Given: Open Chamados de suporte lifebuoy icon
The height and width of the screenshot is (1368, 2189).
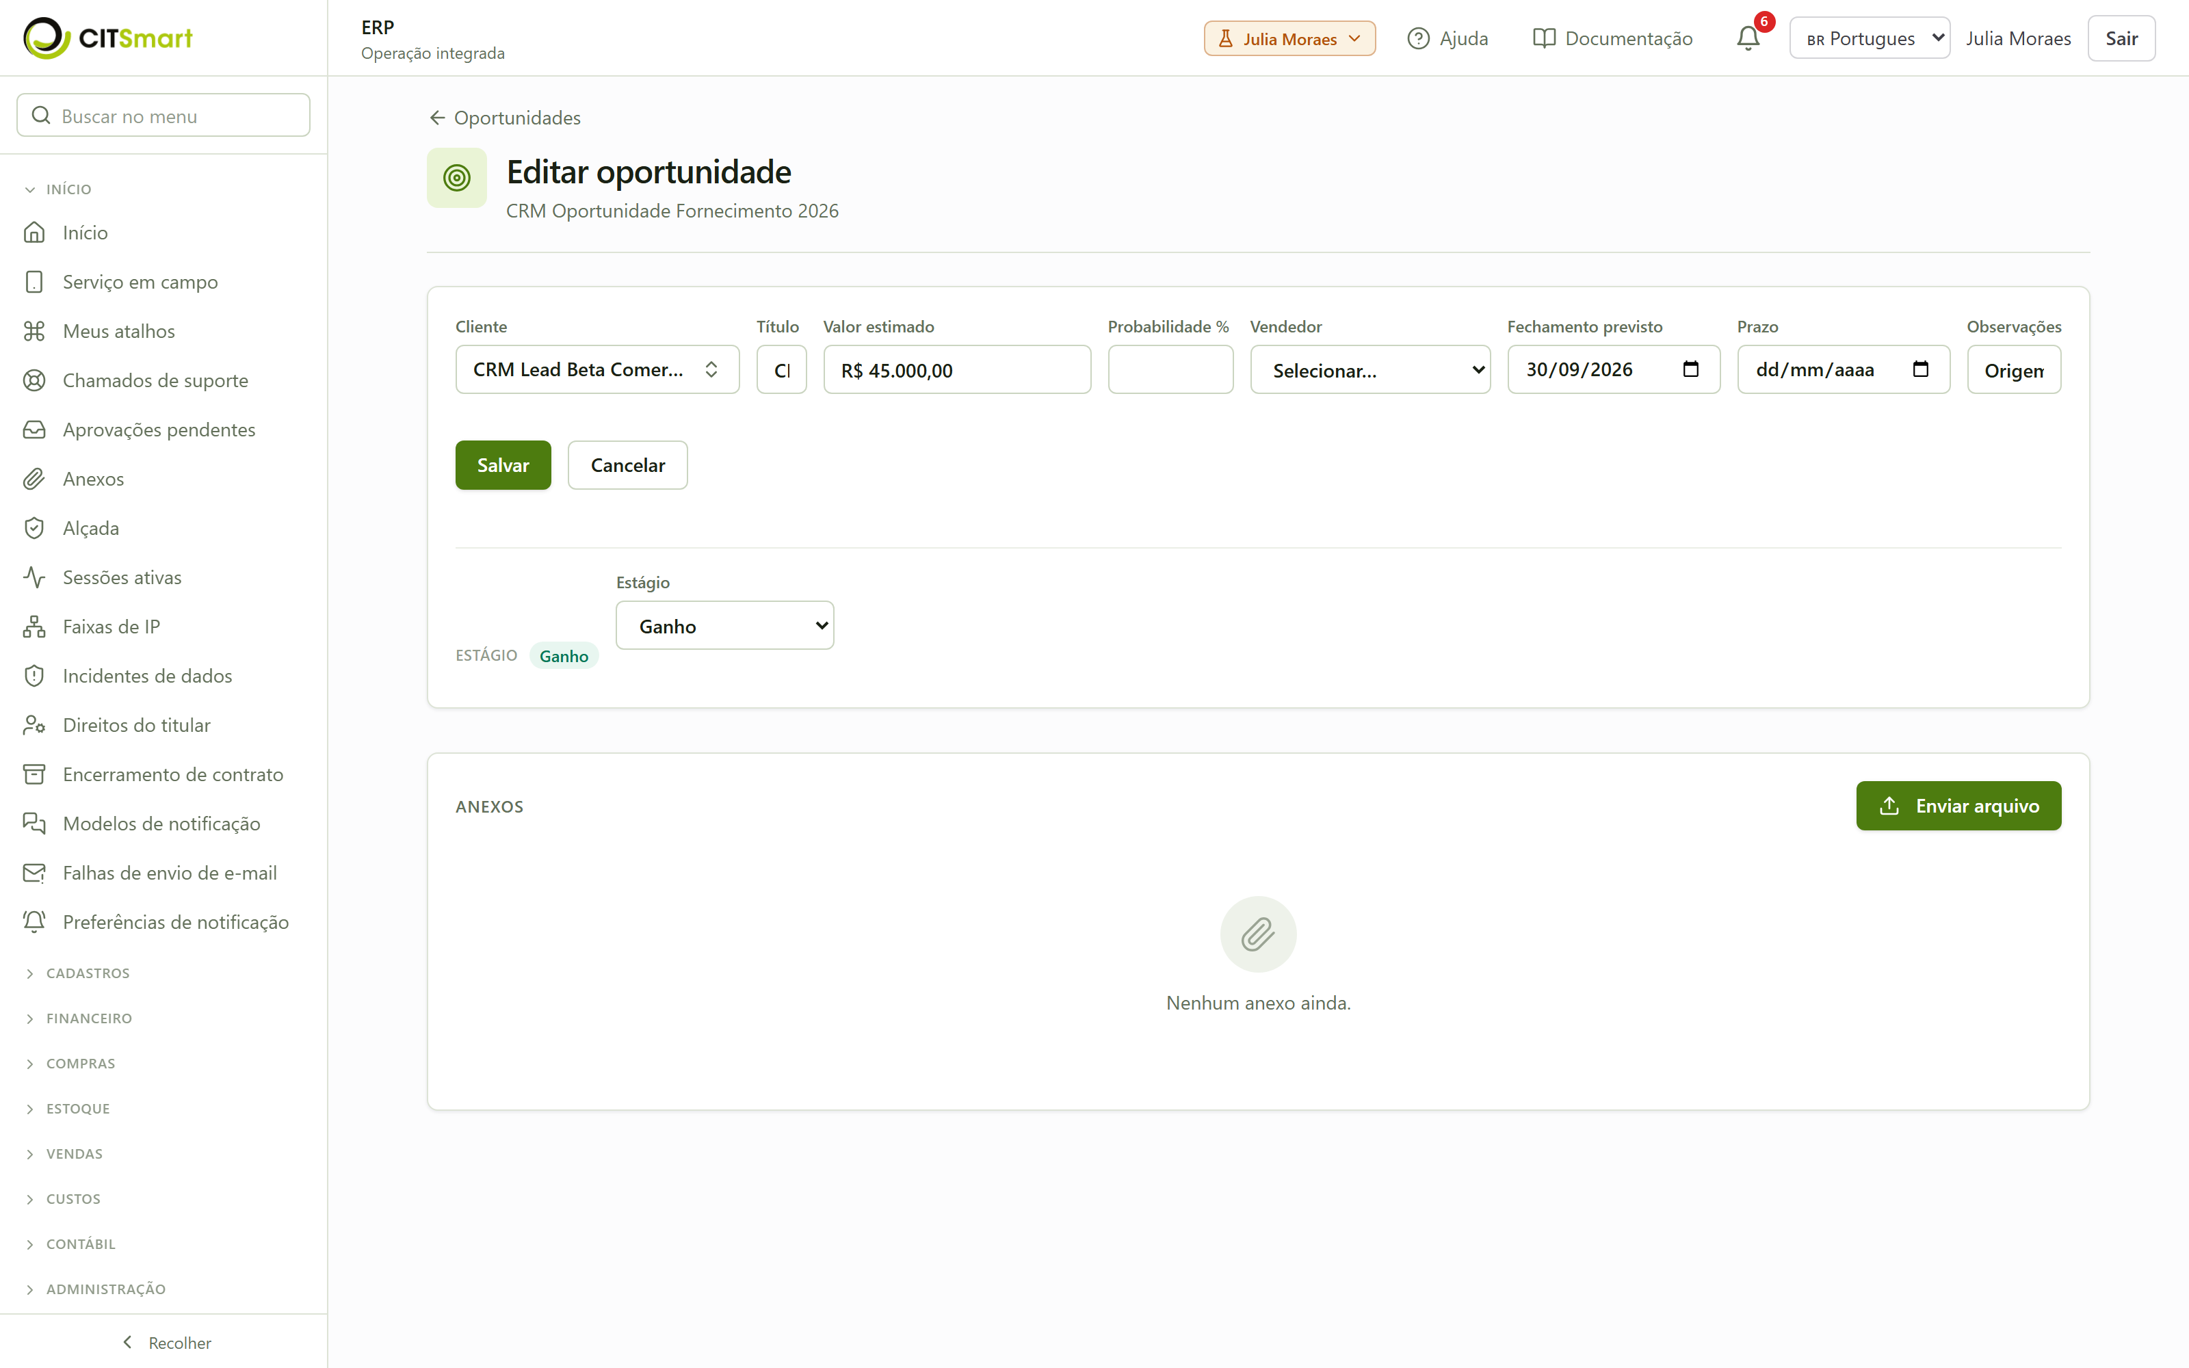Looking at the screenshot, I should coord(34,380).
